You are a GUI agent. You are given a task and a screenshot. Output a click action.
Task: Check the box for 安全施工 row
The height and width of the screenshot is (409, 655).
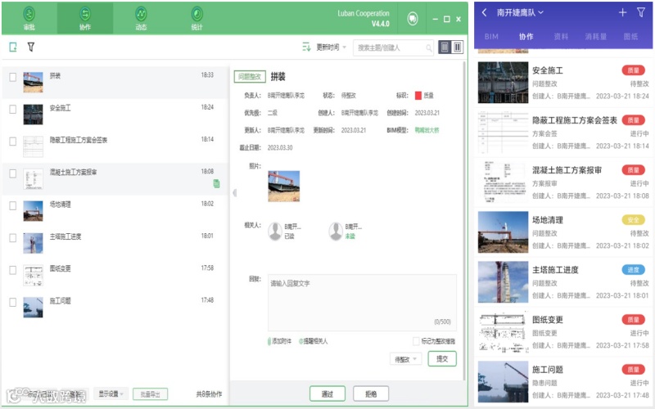click(13, 110)
